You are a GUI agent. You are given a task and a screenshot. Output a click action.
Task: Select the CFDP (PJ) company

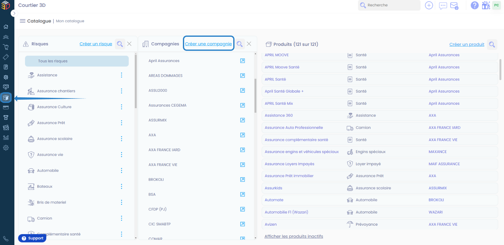(158, 209)
